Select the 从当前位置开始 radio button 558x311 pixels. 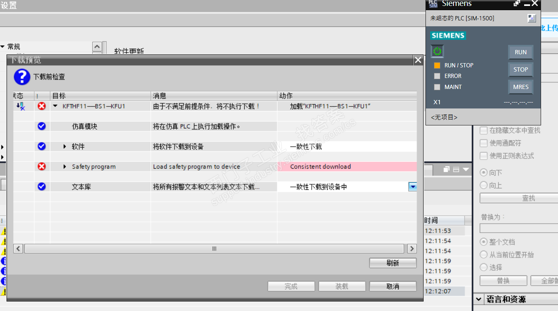(483, 255)
